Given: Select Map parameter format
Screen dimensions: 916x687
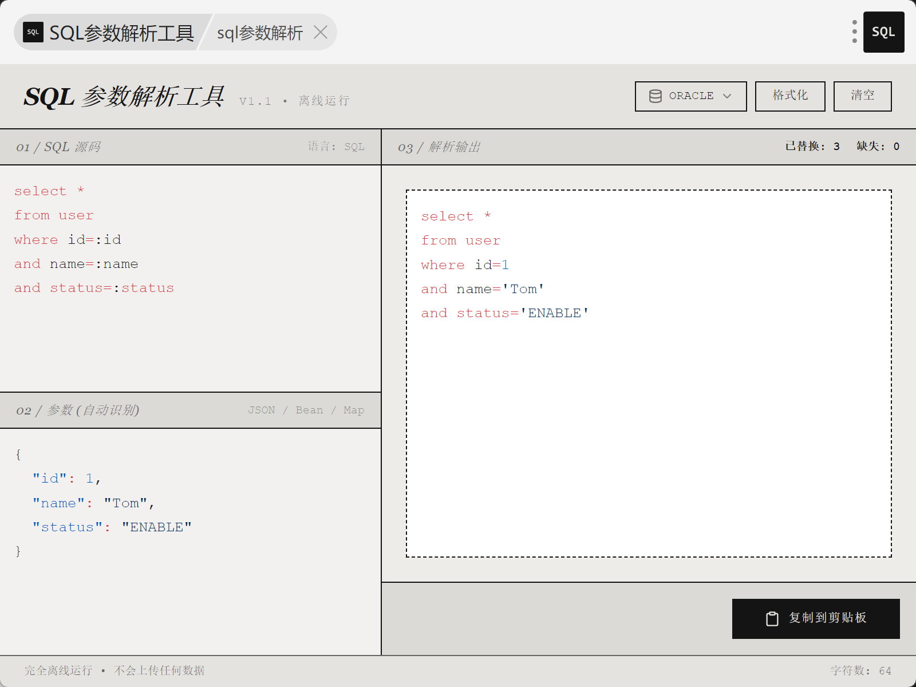Looking at the screenshot, I should (354, 410).
